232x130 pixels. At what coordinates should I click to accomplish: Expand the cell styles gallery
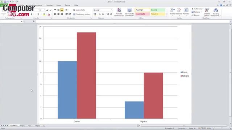click(167, 15)
